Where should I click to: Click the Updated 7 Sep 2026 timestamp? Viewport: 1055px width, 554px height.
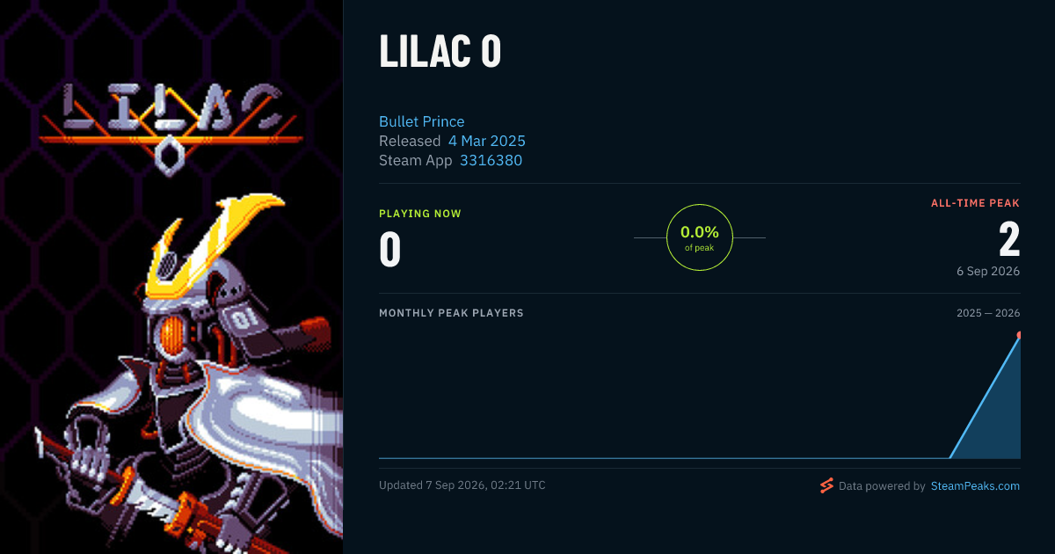pyautogui.click(x=462, y=485)
